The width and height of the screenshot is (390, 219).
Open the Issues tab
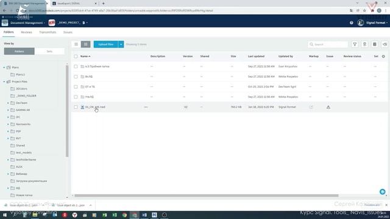pyautogui.click(x=68, y=32)
